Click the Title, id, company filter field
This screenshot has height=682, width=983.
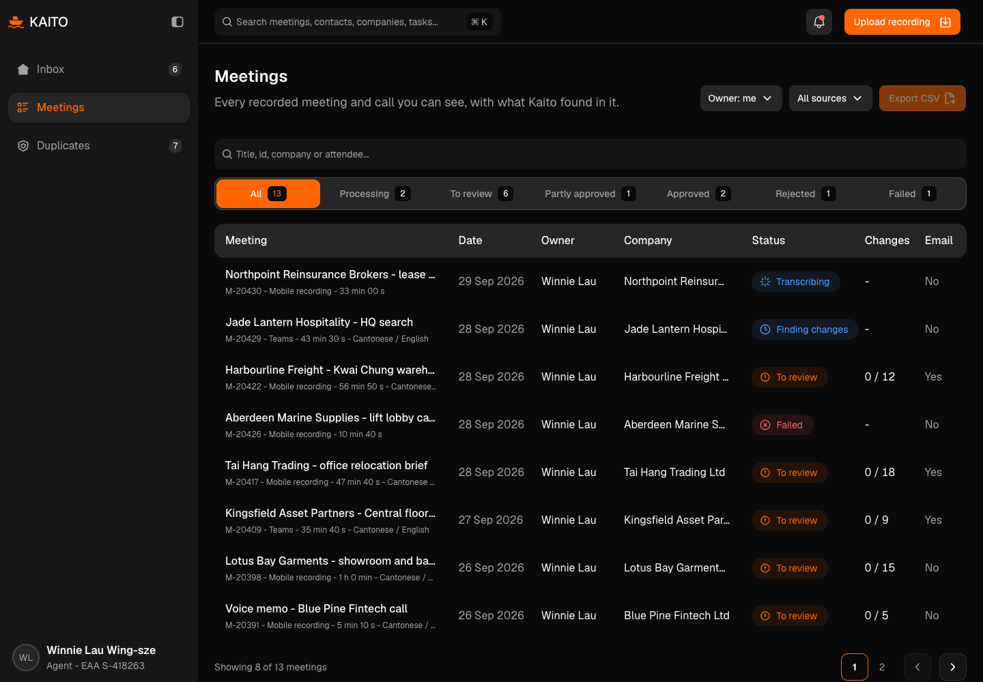coord(590,154)
